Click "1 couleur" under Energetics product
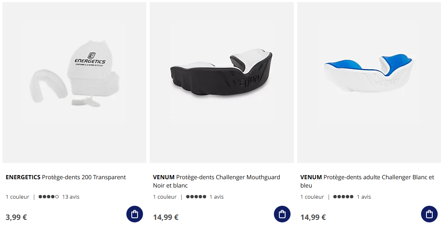Image resolution: width=441 pixels, height=229 pixels. click(17, 197)
